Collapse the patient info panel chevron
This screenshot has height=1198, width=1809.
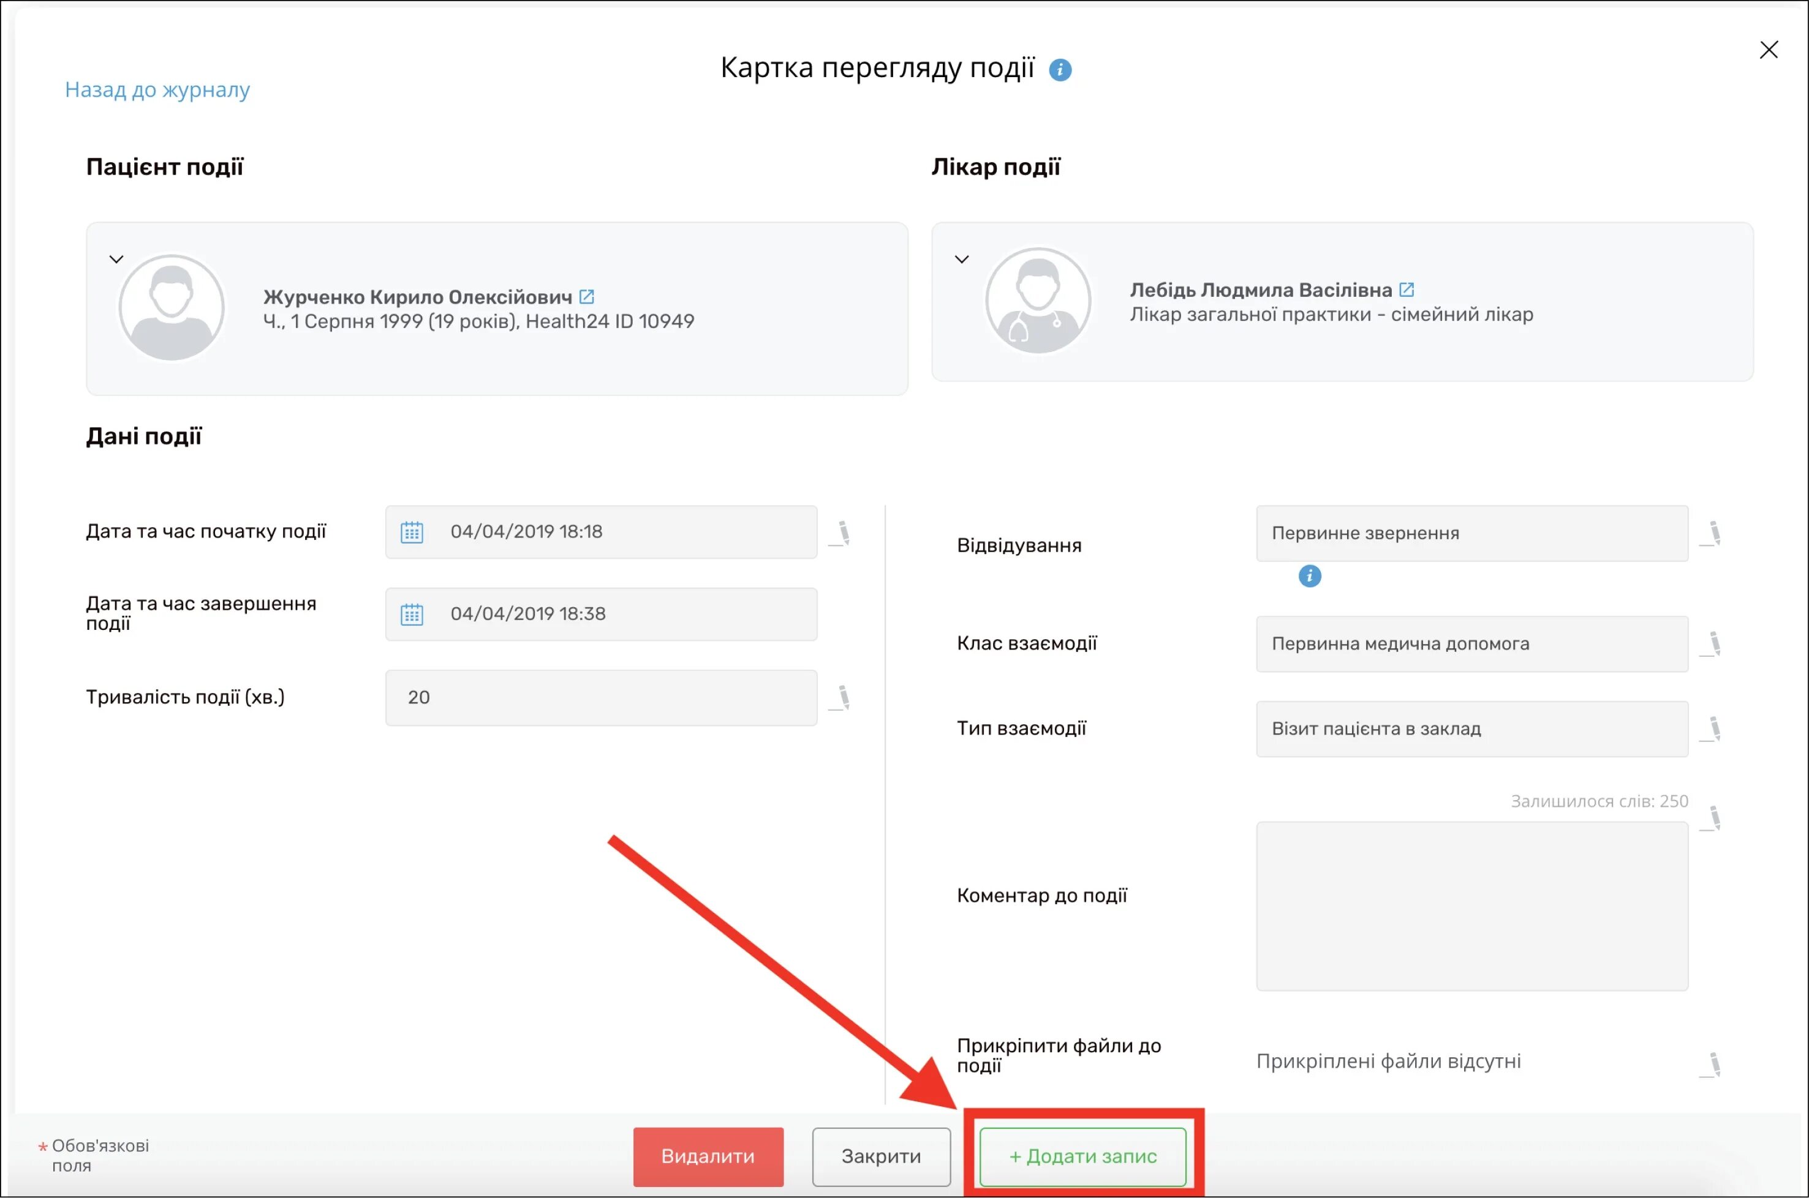[x=116, y=259]
